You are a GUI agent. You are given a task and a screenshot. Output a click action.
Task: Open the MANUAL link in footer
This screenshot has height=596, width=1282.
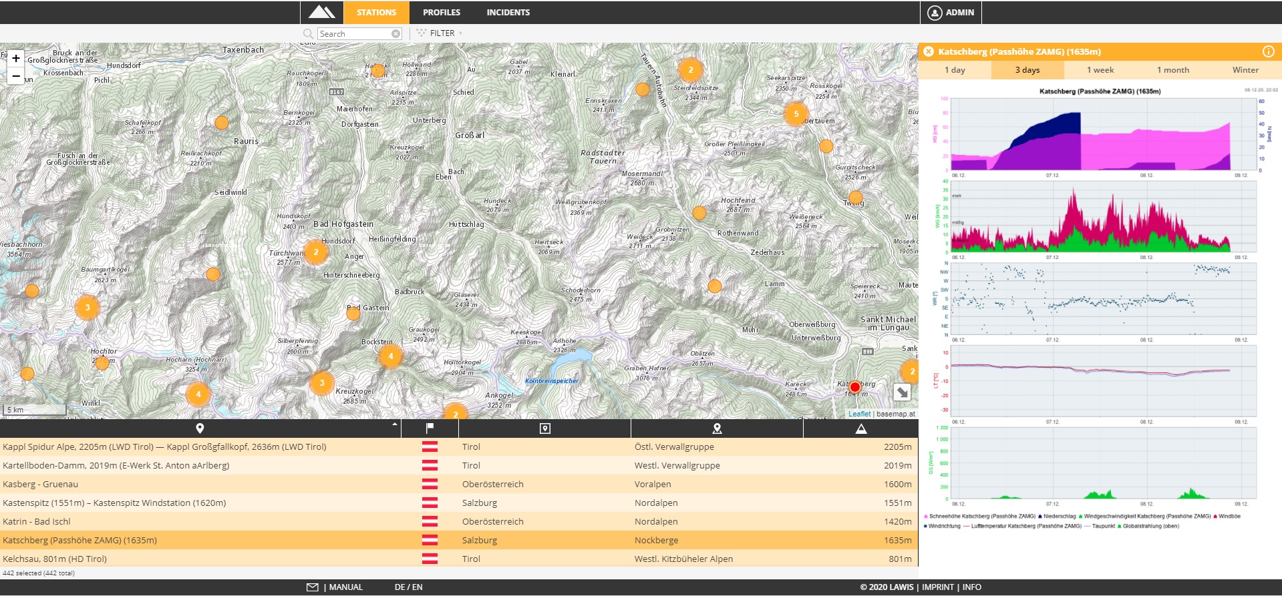pyautogui.click(x=345, y=587)
